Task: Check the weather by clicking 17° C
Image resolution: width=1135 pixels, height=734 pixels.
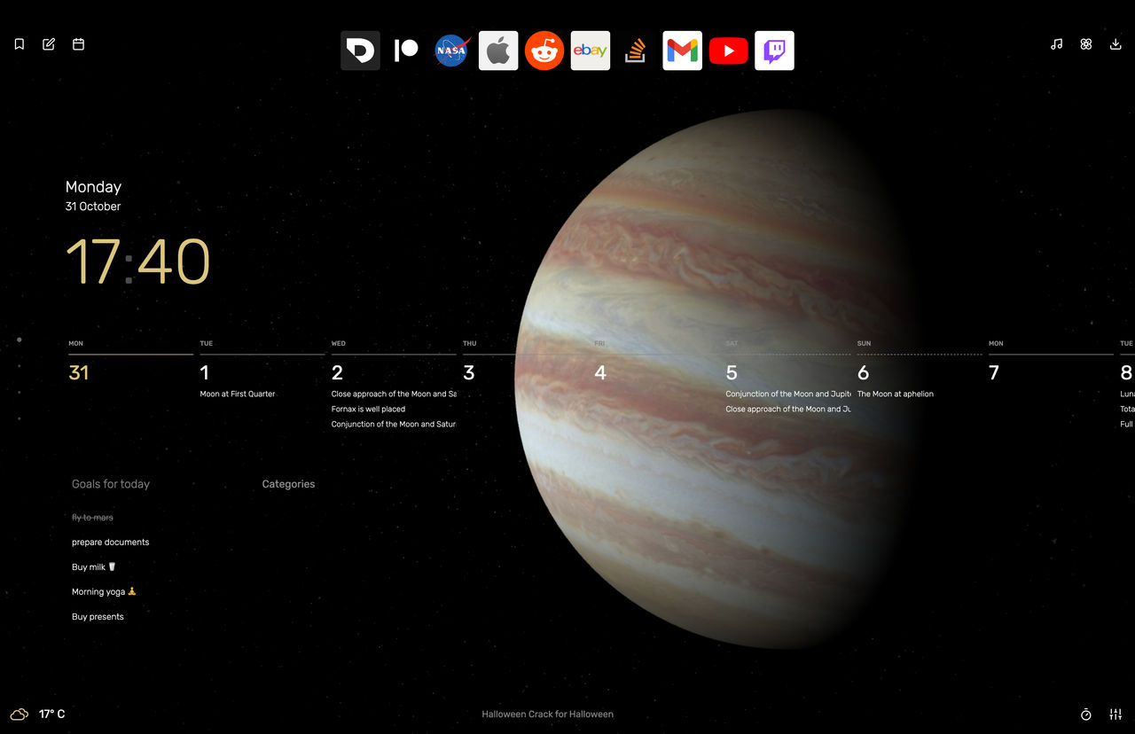Action: (x=51, y=714)
